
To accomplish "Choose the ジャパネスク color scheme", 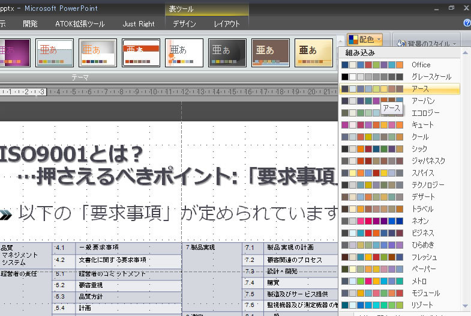I will pyautogui.click(x=400, y=161).
